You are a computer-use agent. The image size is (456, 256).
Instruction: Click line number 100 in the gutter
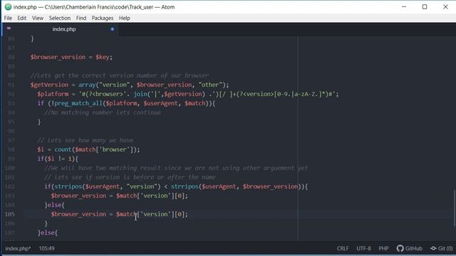click(x=10, y=168)
